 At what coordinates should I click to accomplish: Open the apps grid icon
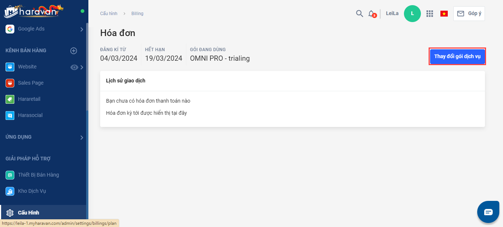[x=429, y=14]
